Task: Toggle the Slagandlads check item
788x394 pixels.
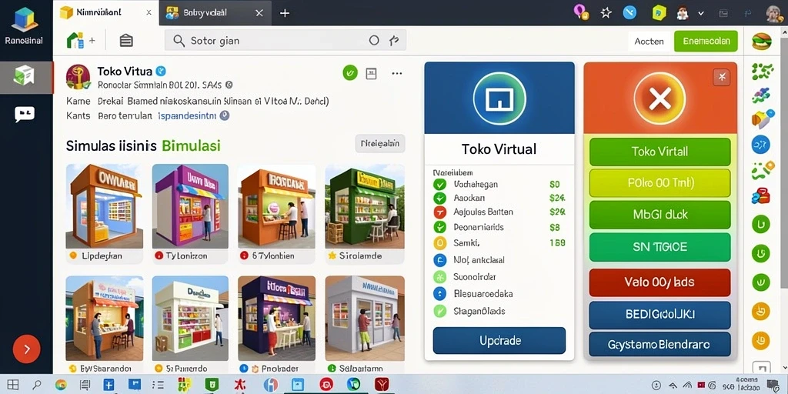Action: click(x=439, y=311)
